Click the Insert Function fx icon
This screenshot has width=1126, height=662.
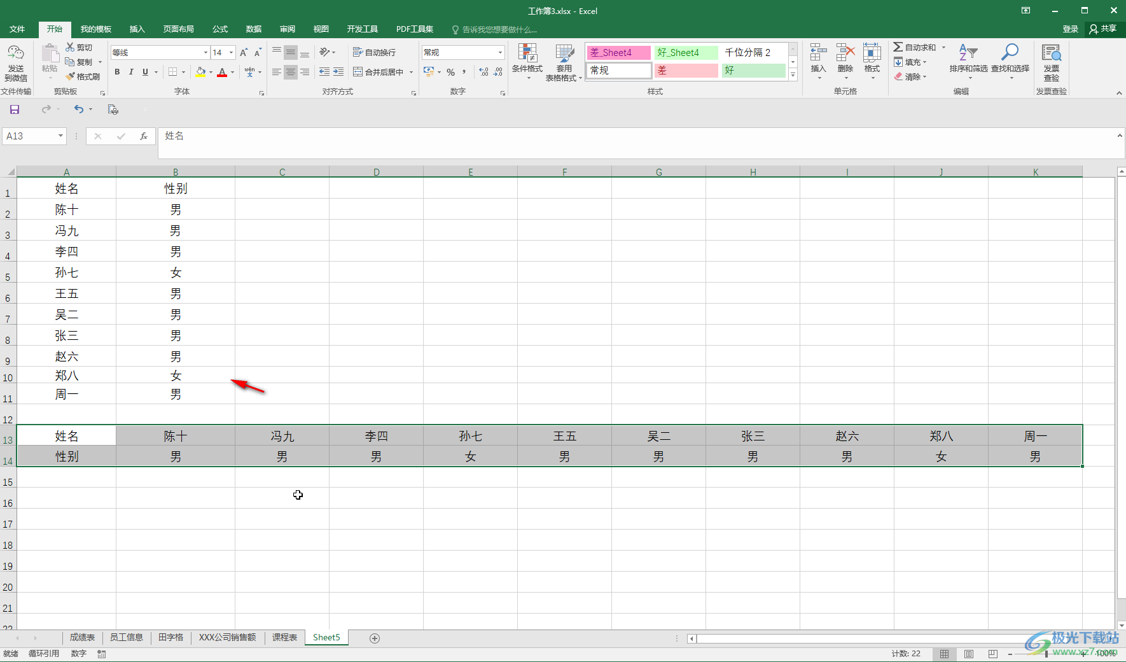(x=144, y=136)
